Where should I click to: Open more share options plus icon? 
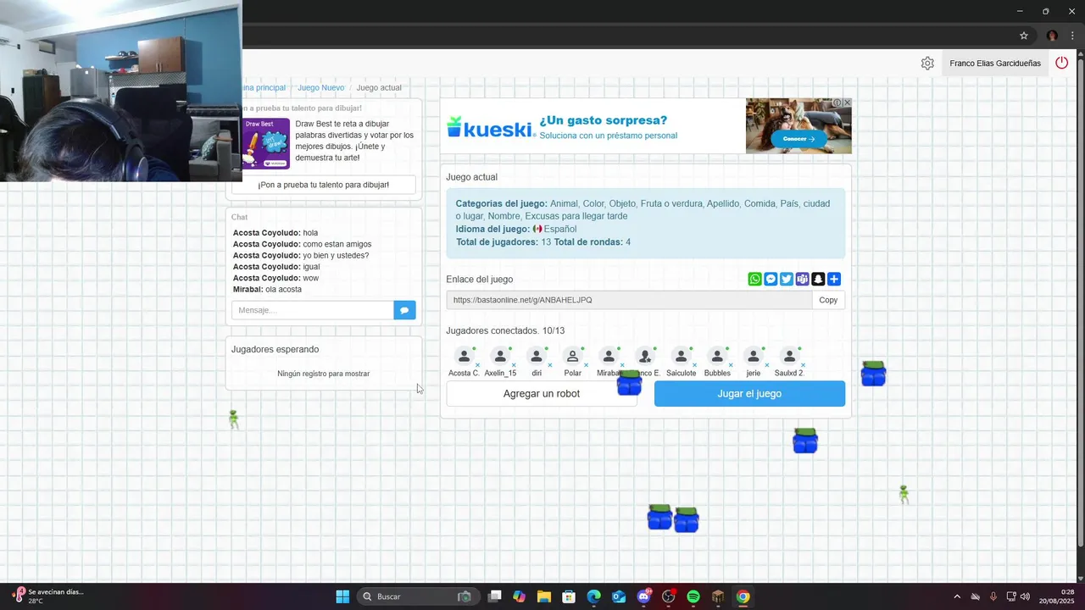point(834,280)
